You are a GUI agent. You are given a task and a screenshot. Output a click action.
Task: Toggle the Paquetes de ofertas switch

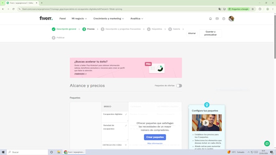(179, 86)
